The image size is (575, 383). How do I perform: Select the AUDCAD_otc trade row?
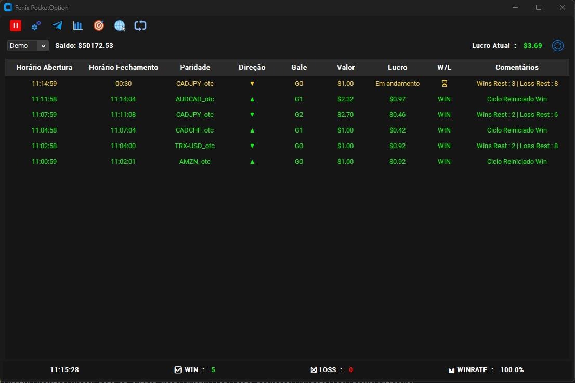pos(195,99)
